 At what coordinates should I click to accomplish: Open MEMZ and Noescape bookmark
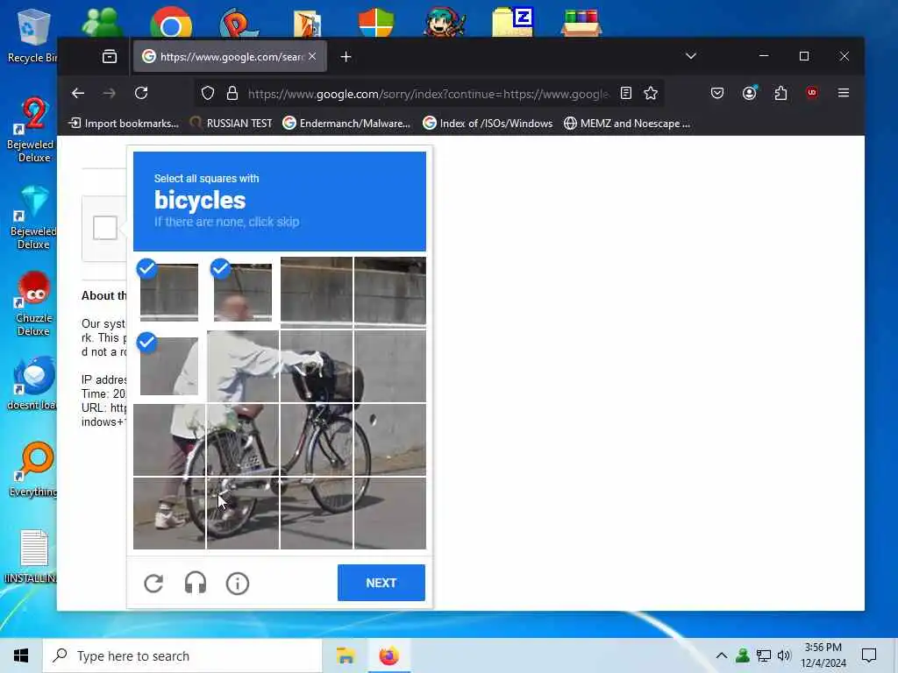coord(627,123)
